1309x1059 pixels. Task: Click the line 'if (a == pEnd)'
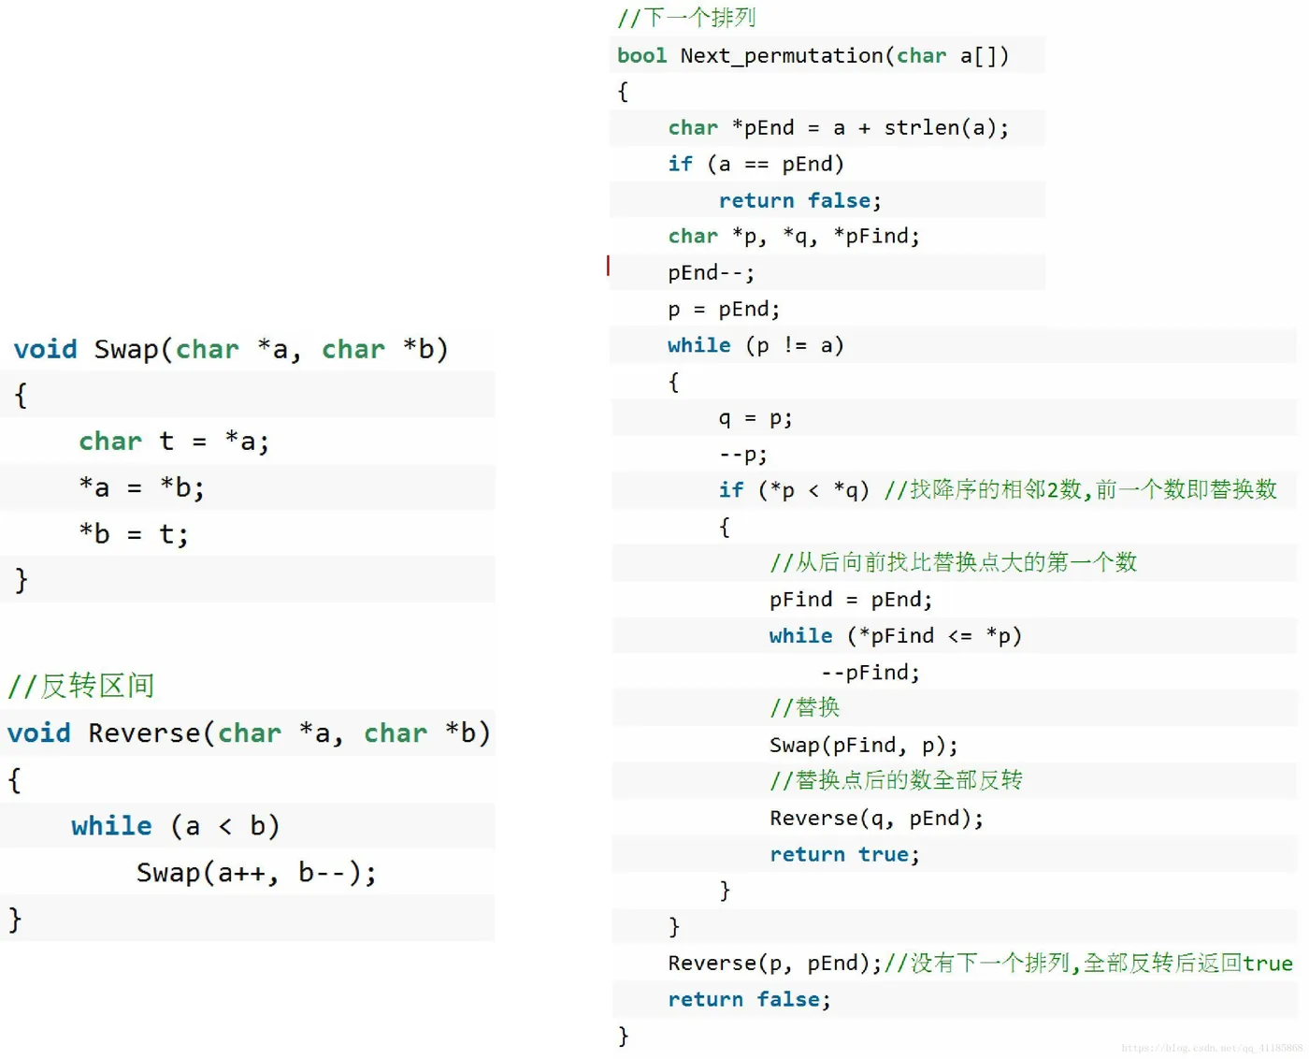[756, 164]
